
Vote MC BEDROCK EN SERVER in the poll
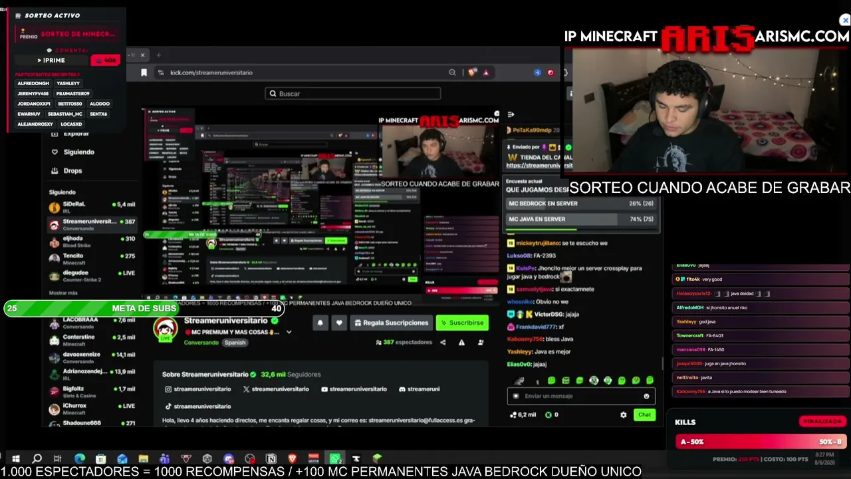[581, 204]
